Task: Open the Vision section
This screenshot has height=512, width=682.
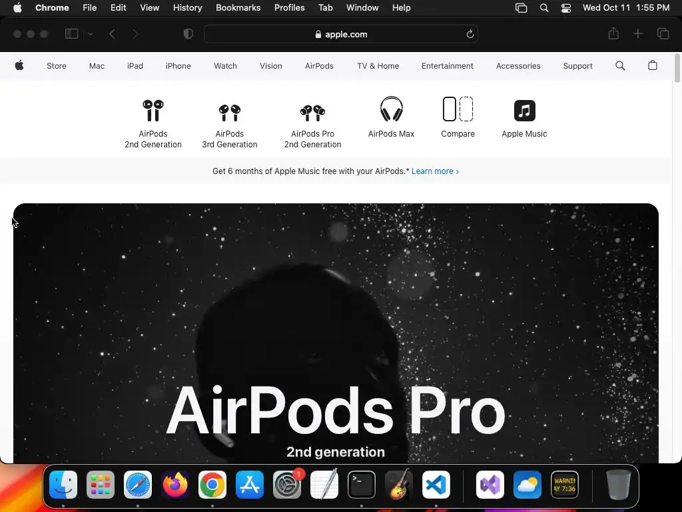Action: coord(271,66)
